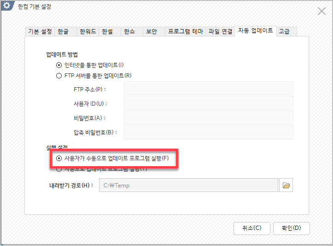Browse for download folder with folder icon
This screenshot has height=246, width=333.
click(x=286, y=185)
